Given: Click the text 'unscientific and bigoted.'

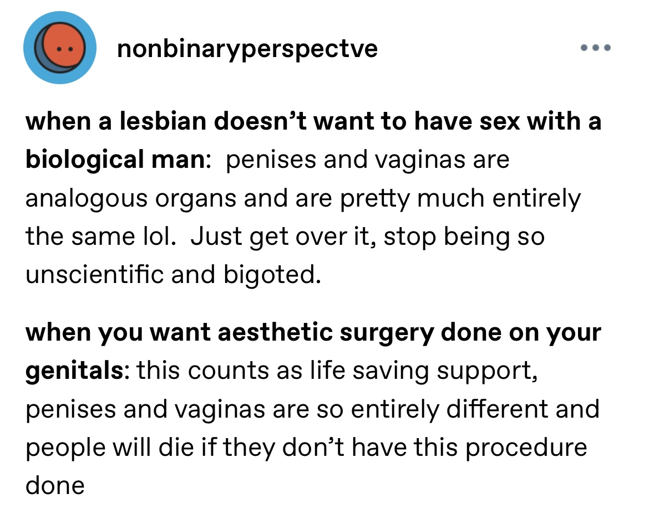Looking at the screenshot, I should [173, 275].
